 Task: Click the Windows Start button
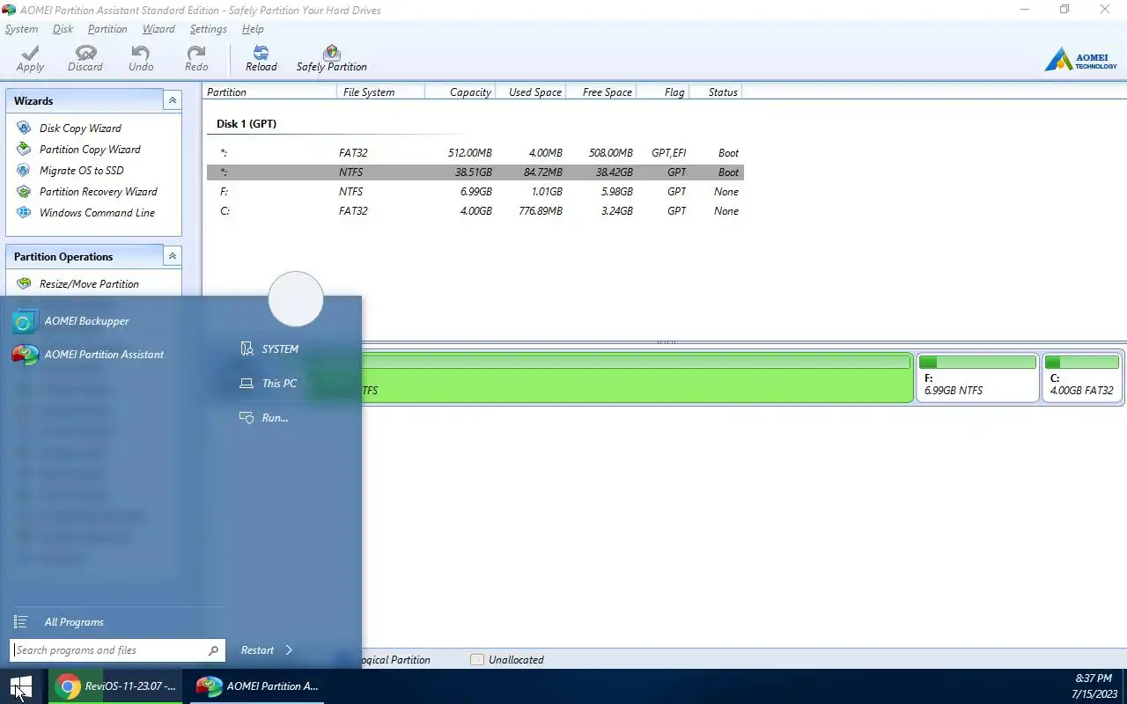[20, 686]
